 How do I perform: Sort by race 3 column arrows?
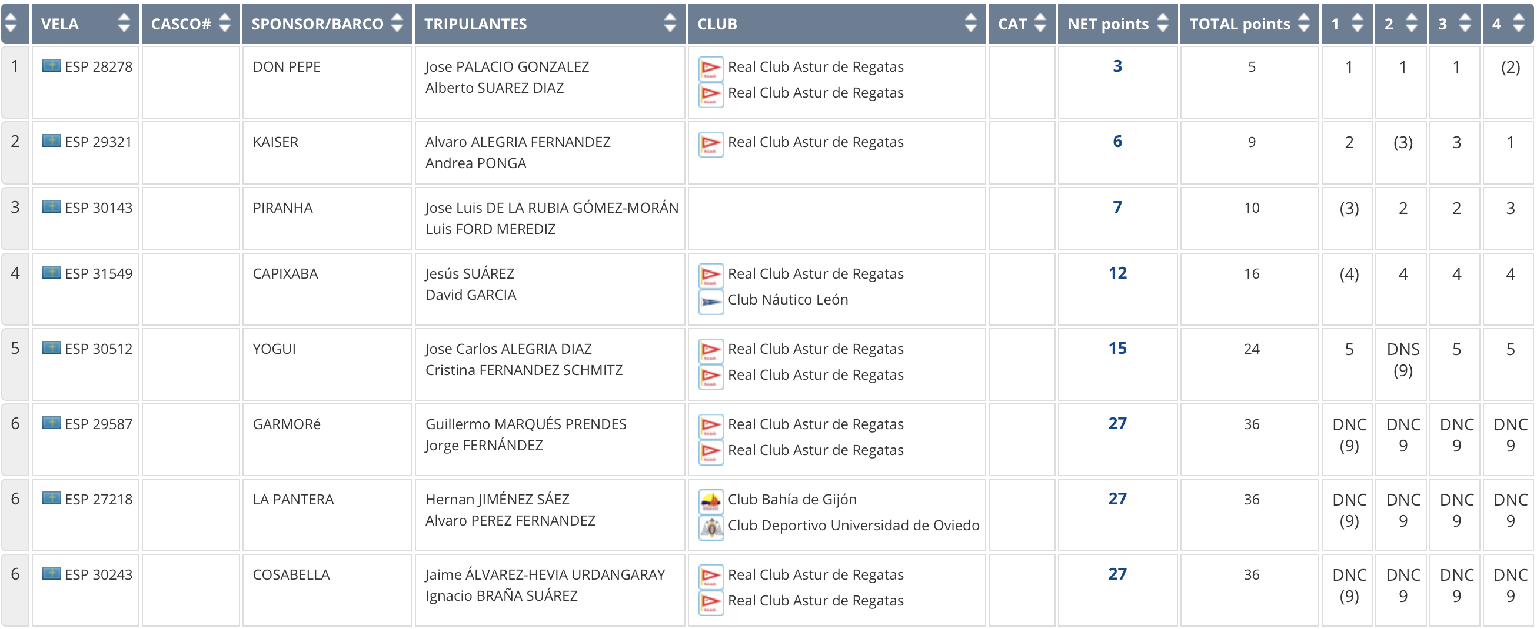[1465, 24]
